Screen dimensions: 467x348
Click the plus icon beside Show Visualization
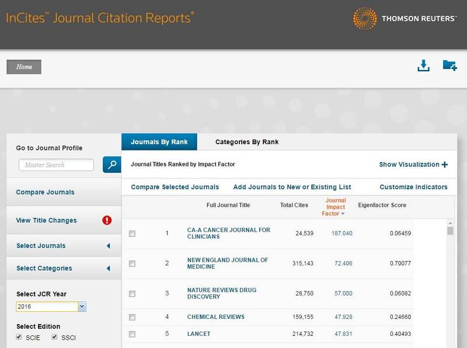[x=445, y=165]
